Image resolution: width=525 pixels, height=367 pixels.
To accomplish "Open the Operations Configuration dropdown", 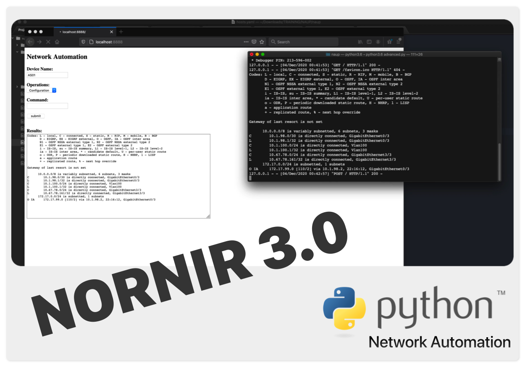I will pyautogui.click(x=42, y=91).
